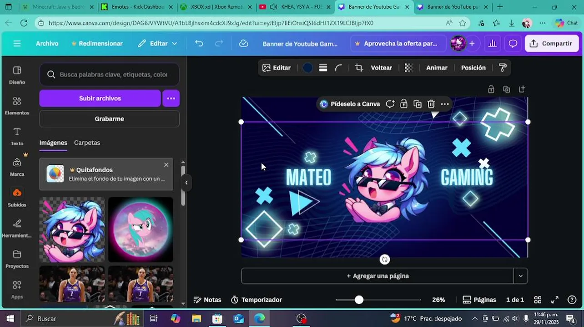Click the cloud save status icon

pyautogui.click(x=244, y=43)
